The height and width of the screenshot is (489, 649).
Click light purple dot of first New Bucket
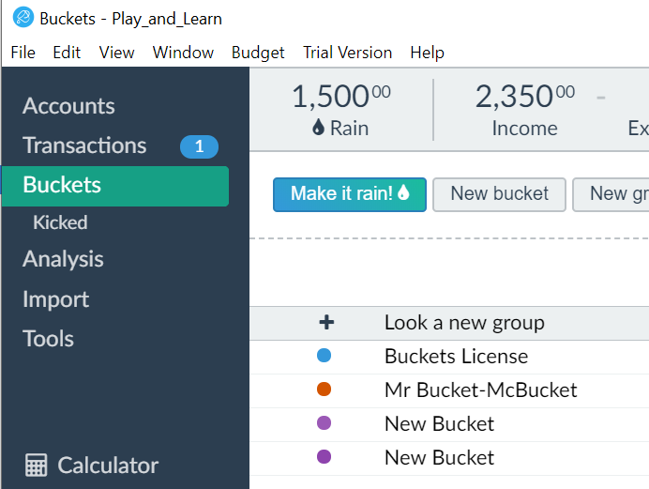click(324, 423)
